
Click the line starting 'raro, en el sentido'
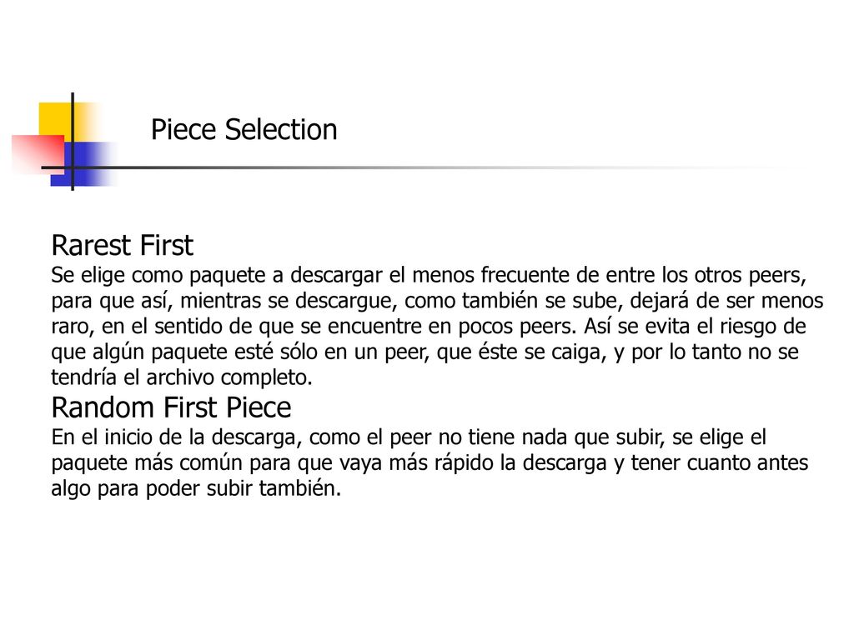pos(429,326)
